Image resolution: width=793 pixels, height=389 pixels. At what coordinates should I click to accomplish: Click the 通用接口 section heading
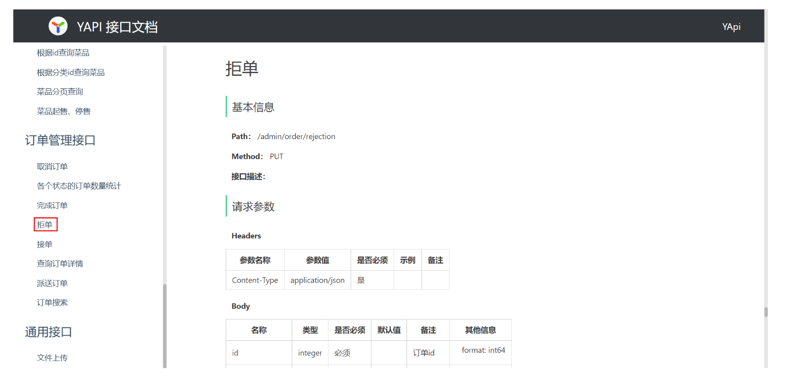(48, 332)
